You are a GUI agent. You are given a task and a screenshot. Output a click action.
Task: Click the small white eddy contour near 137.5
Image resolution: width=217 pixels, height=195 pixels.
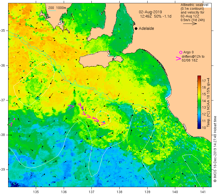pos(104,119)
